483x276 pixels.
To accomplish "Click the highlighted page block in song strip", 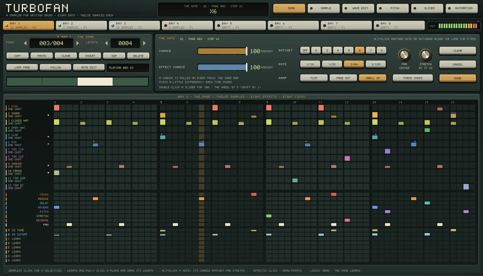I will click(x=95, y=82).
